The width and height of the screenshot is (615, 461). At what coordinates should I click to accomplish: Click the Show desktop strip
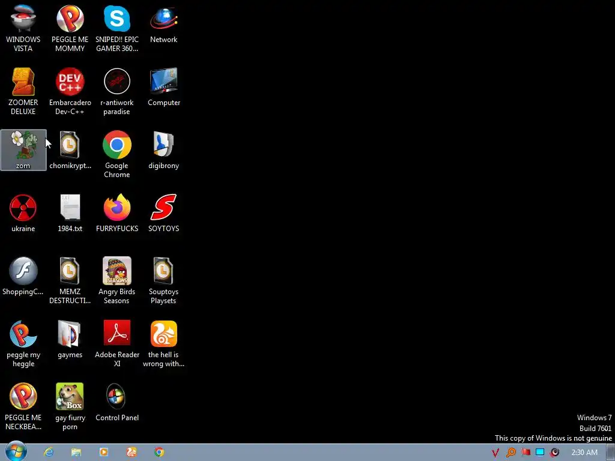click(x=611, y=453)
